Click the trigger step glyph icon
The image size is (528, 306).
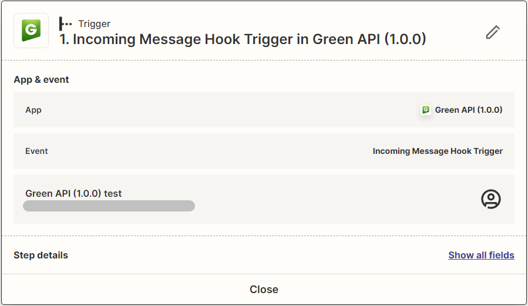[65, 24]
